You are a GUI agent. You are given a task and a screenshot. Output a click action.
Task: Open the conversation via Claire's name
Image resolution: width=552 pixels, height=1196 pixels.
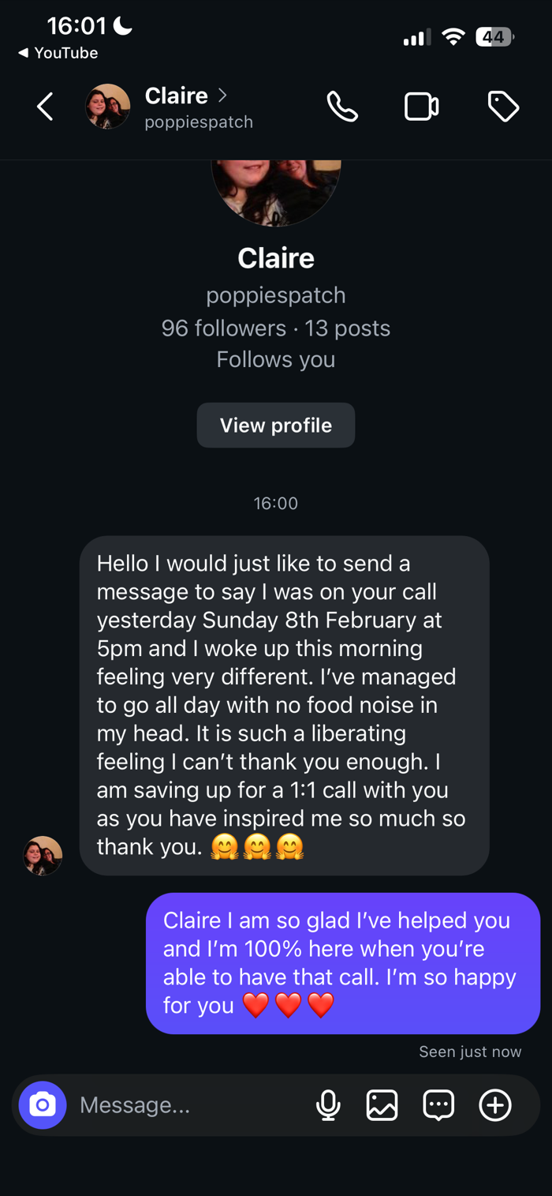[177, 96]
